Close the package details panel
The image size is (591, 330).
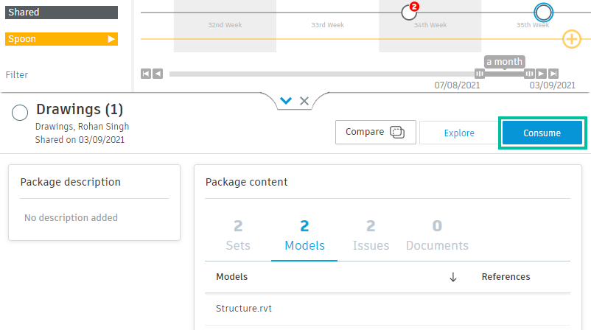point(304,101)
